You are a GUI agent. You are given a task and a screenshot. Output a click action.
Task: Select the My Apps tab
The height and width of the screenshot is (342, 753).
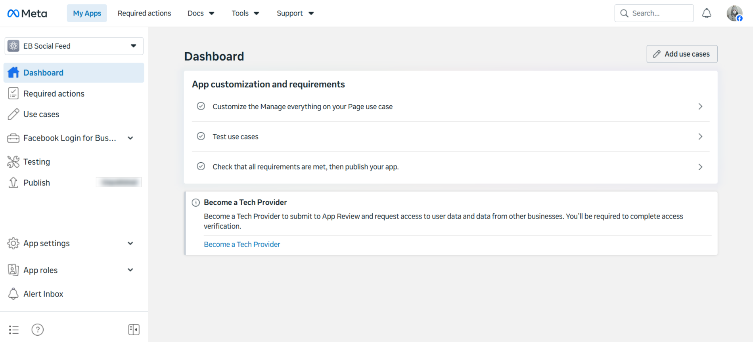(x=87, y=13)
